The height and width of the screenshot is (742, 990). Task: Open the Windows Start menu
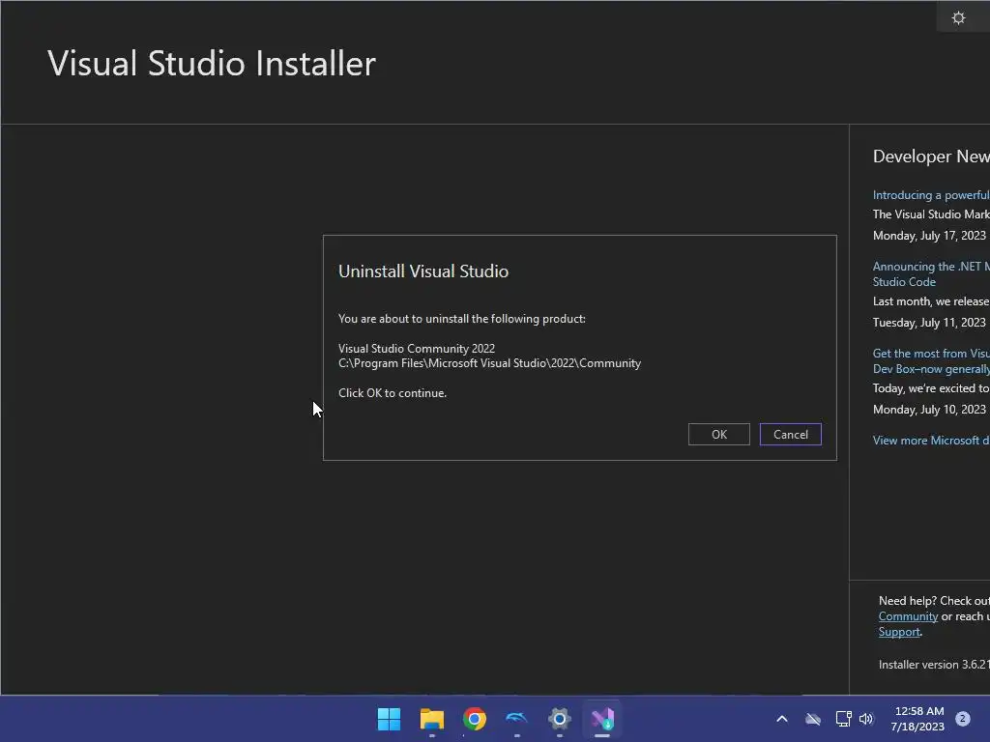389,719
